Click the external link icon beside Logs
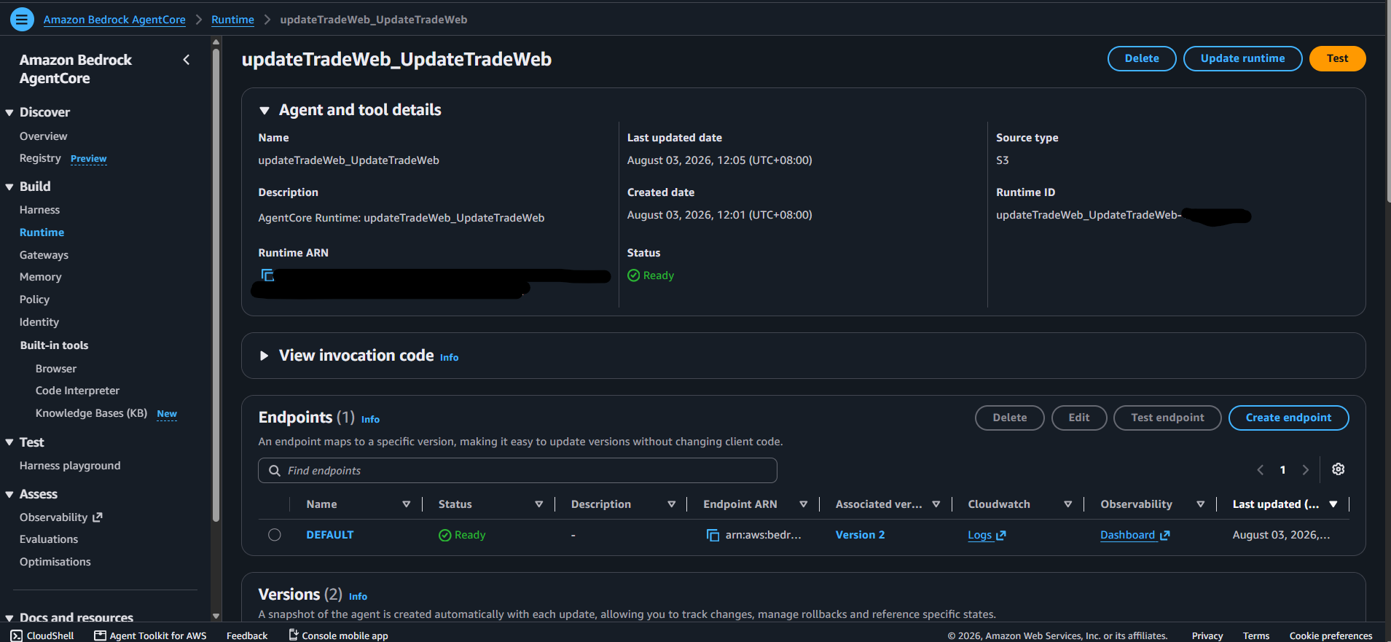Image resolution: width=1391 pixels, height=642 pixels. [x=1001, y=535]
